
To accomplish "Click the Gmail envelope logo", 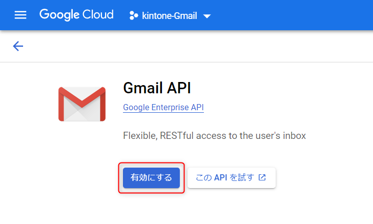I will 82,104.
